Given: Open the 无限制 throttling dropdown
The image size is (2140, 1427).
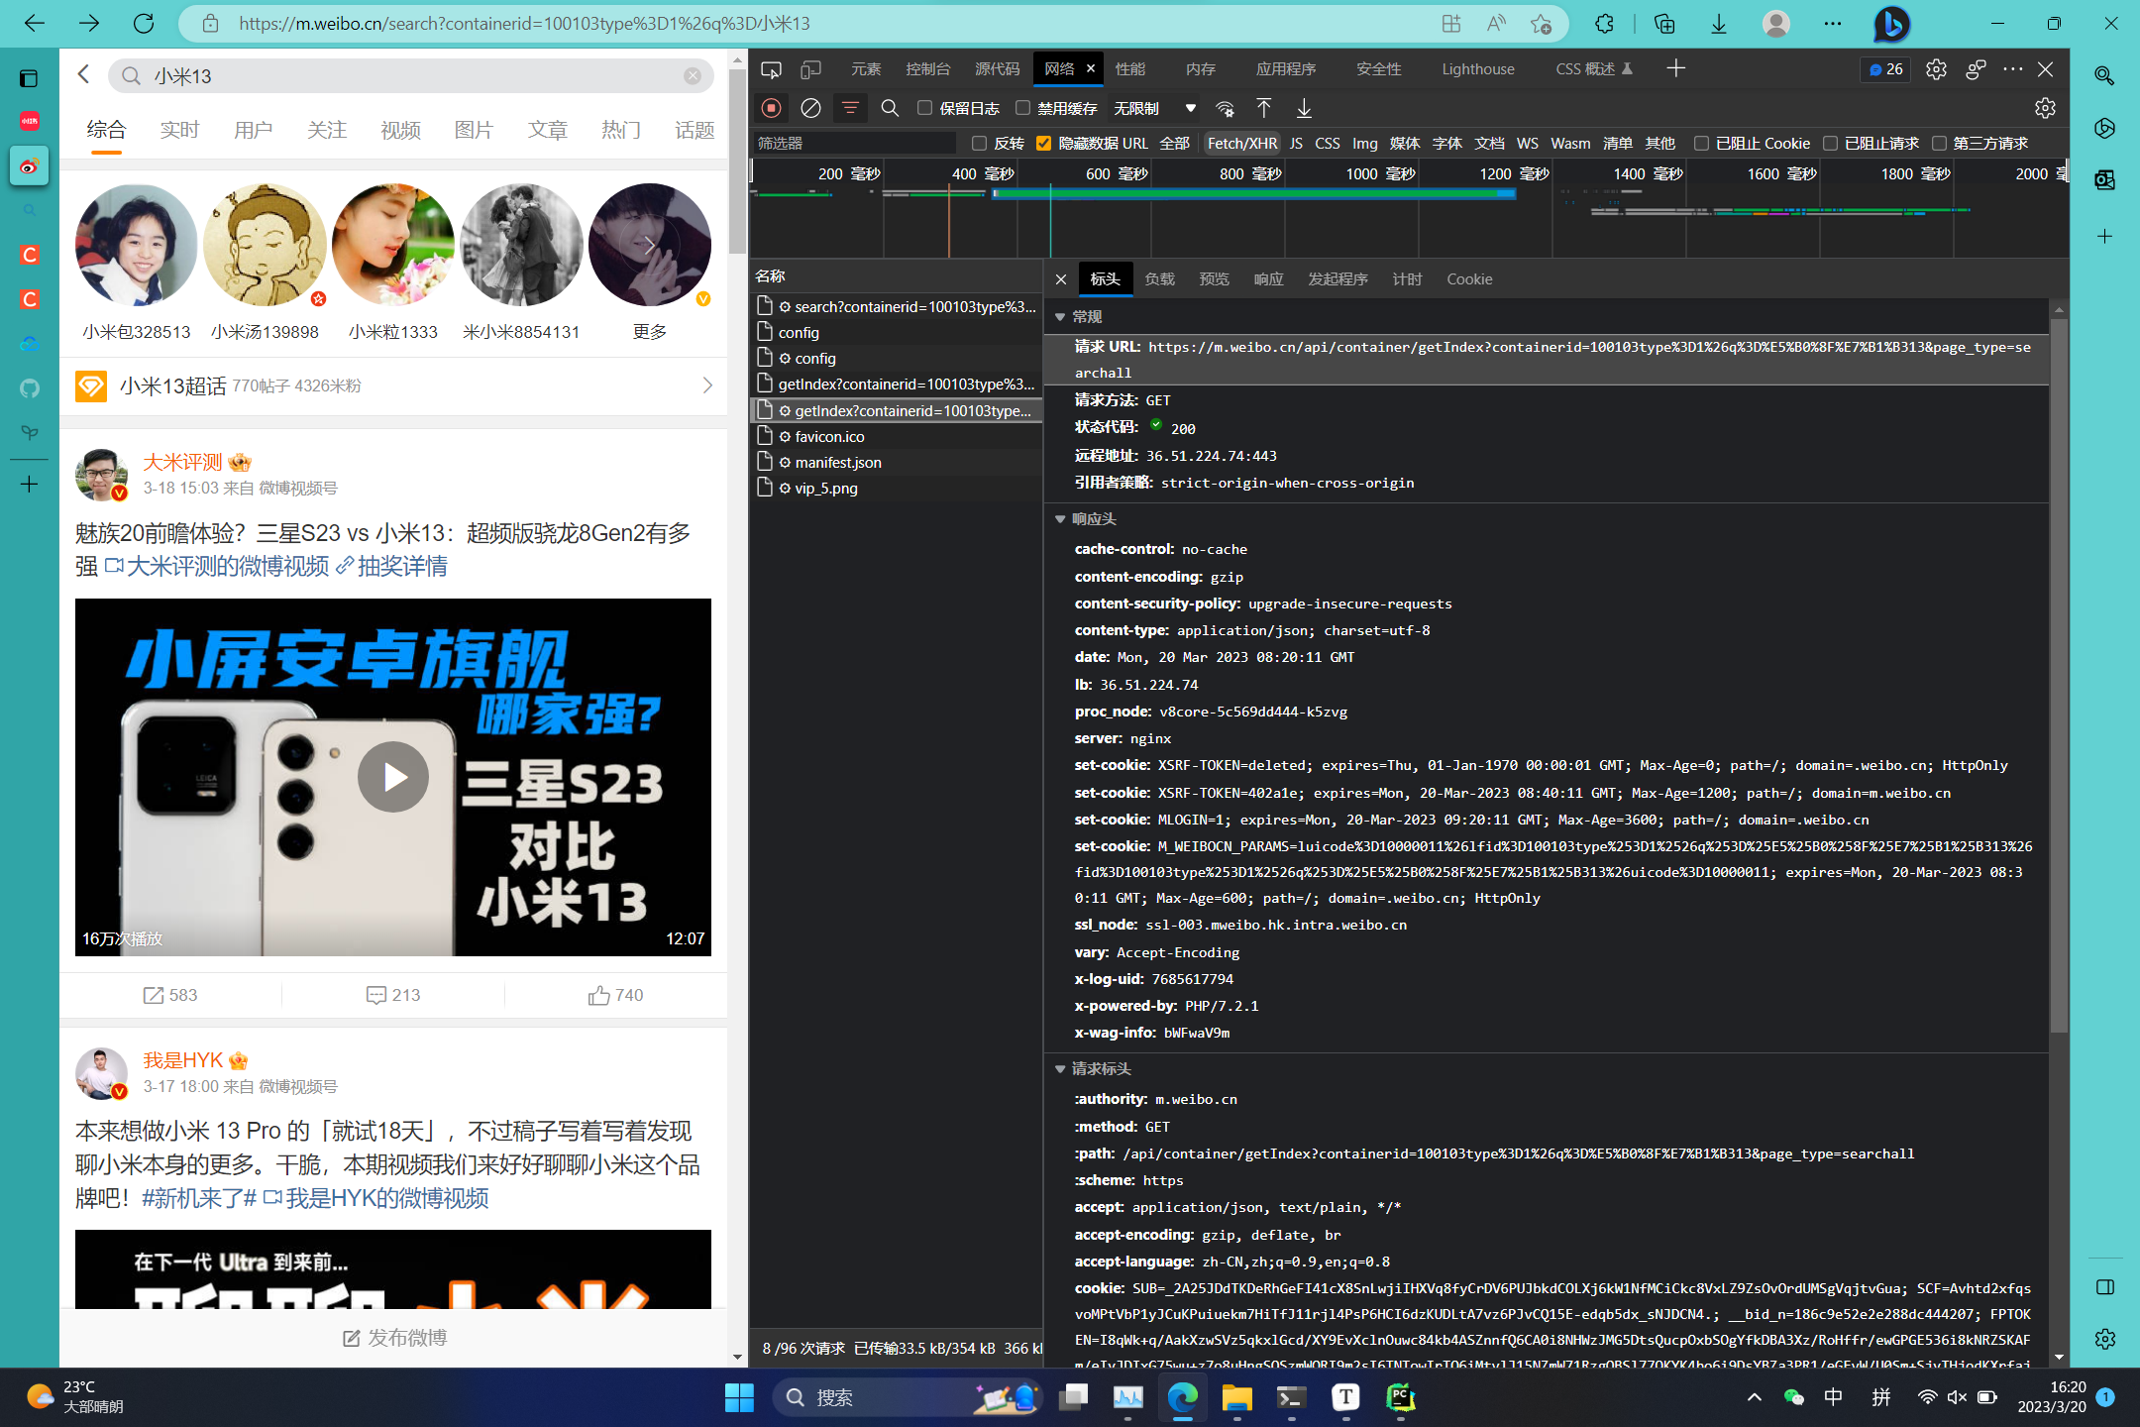Looking at the screenshot, I should 1154,108.
